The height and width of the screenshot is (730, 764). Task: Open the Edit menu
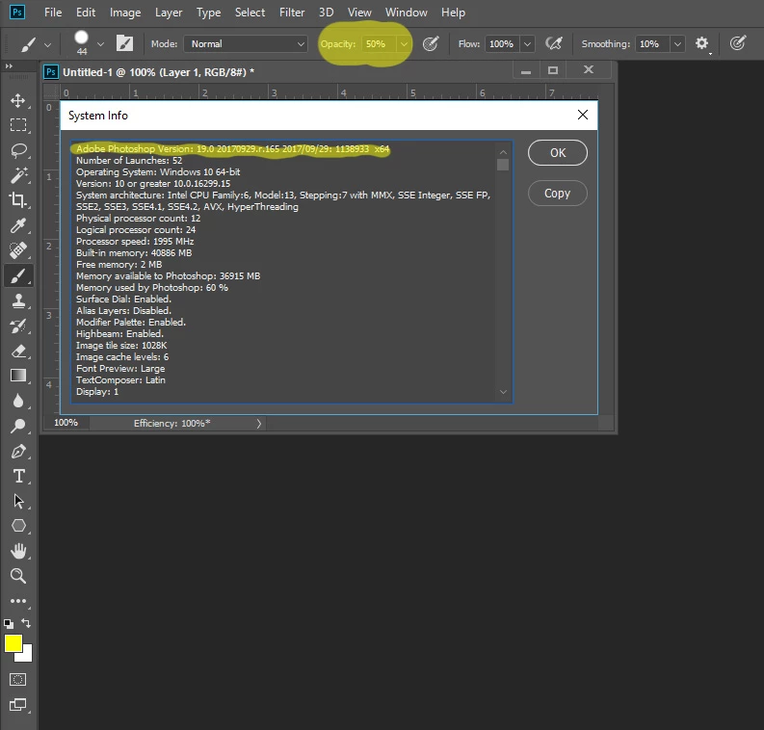[x=86, y=13]
